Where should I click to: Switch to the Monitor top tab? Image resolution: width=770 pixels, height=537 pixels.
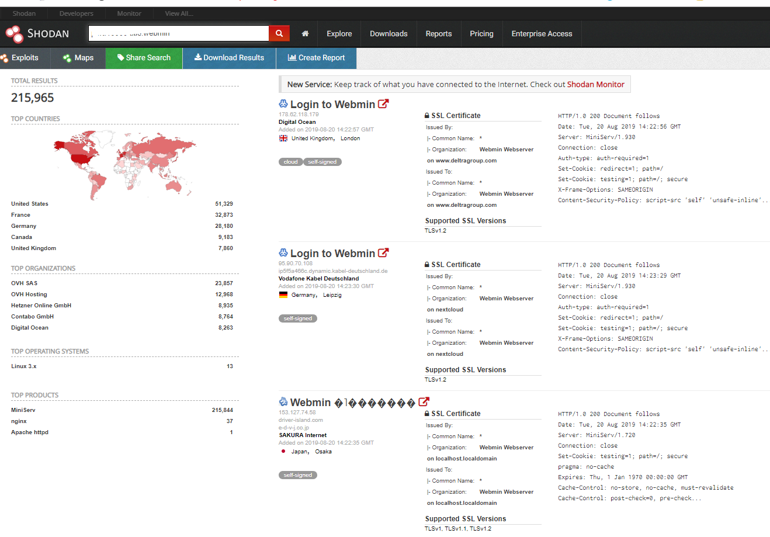129,13
